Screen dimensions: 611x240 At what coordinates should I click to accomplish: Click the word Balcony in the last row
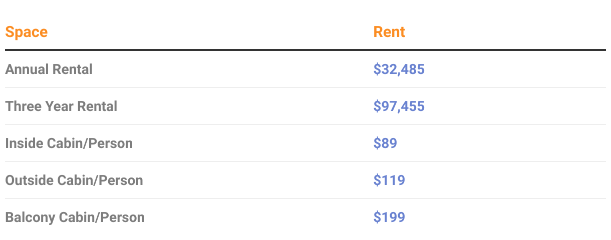[x=30, y=217]
